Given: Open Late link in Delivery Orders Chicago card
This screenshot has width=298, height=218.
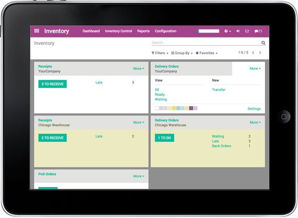Looking at the screenshot, I should click(x=215, y=141).
